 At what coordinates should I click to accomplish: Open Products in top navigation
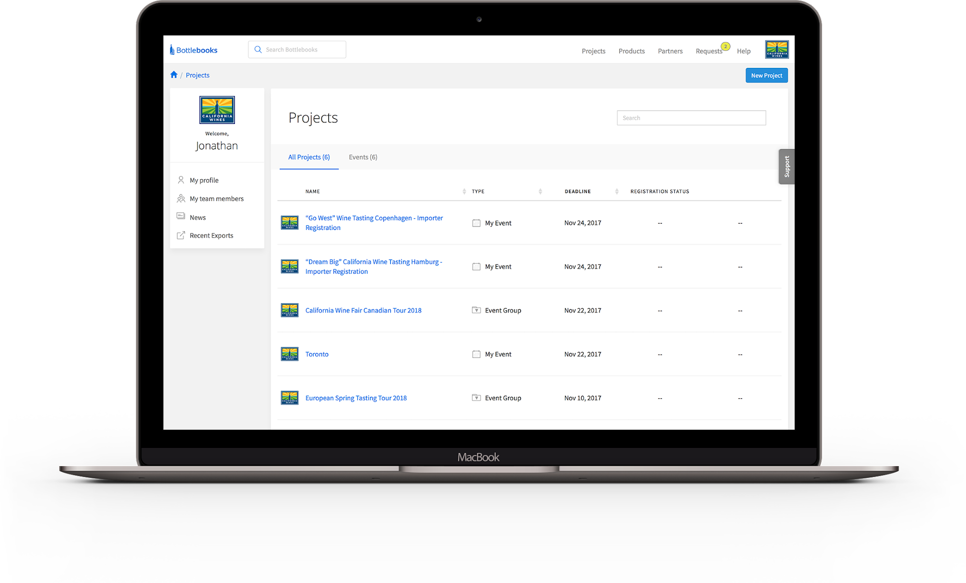631,51
